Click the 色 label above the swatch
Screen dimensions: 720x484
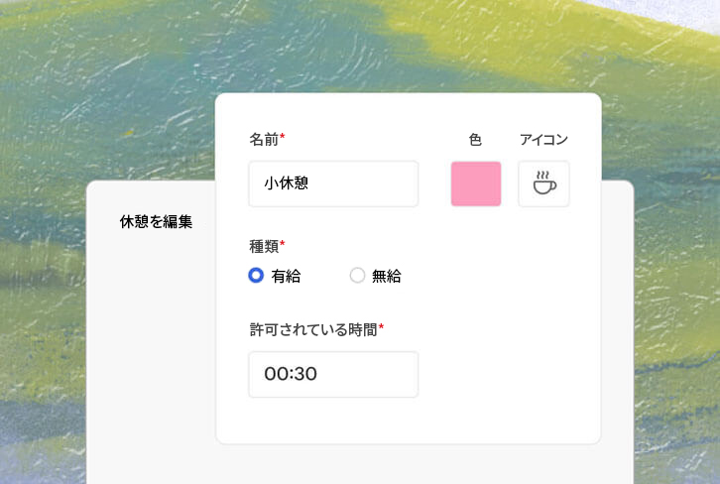pos(475,140)
